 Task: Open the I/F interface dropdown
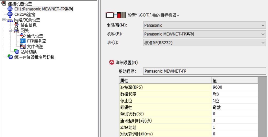[x=263, y=43]
